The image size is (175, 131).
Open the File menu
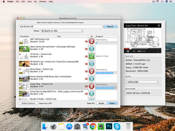pyautogui.click(x=18, y=1)
